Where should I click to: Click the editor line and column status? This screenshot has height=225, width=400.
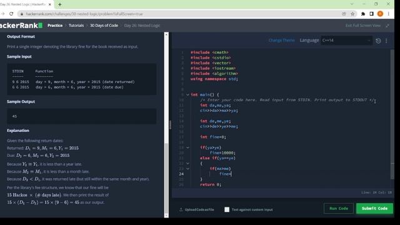point(376,192)
